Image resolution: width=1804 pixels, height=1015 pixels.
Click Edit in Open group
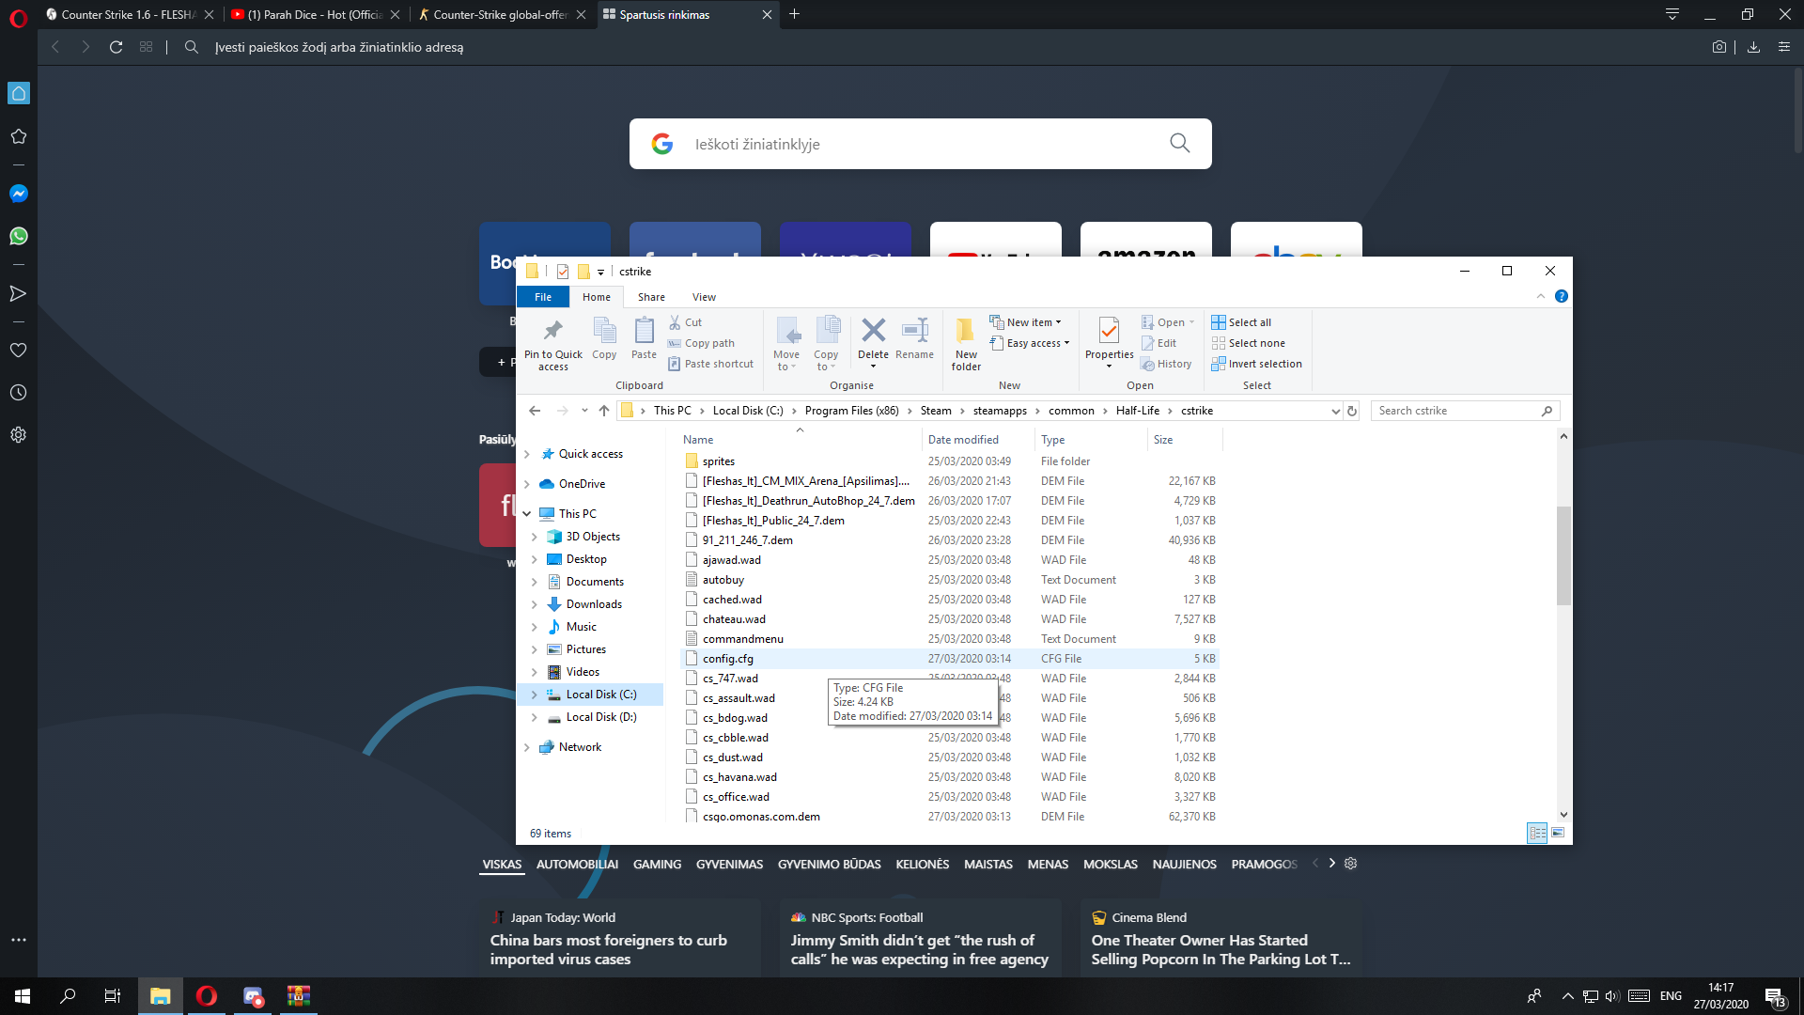pyautogui.click(x=1159, y=343)
